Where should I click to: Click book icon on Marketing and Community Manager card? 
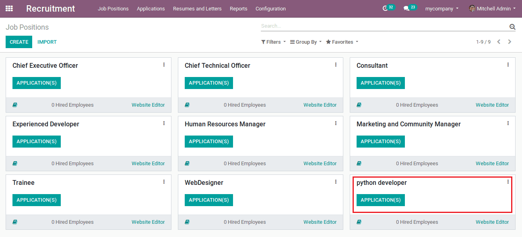[x=359, y=164]
